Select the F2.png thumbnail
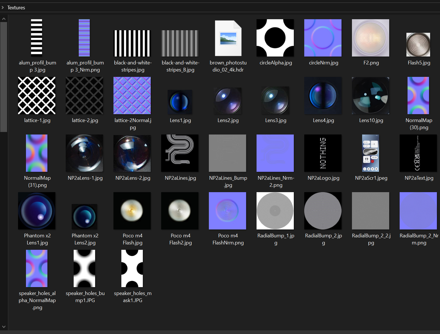Image resolution: width=440 pixels, height=334 pixels. click(371, 38)
